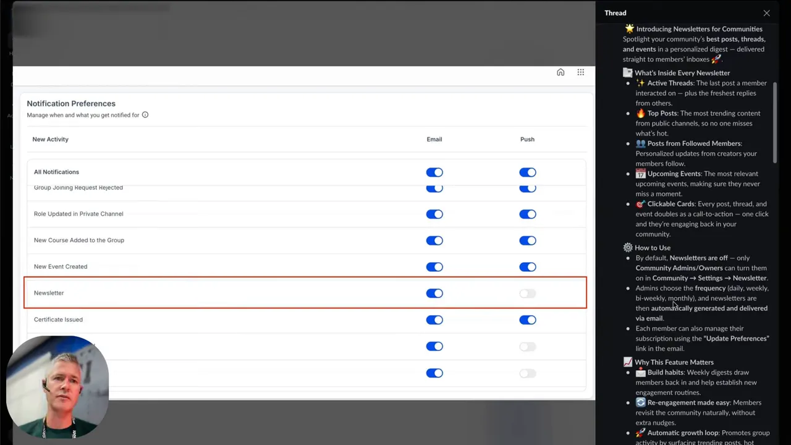Open the home page with the house icon
The height and width of the screenshot is (445, 791).
click(560, 72)
